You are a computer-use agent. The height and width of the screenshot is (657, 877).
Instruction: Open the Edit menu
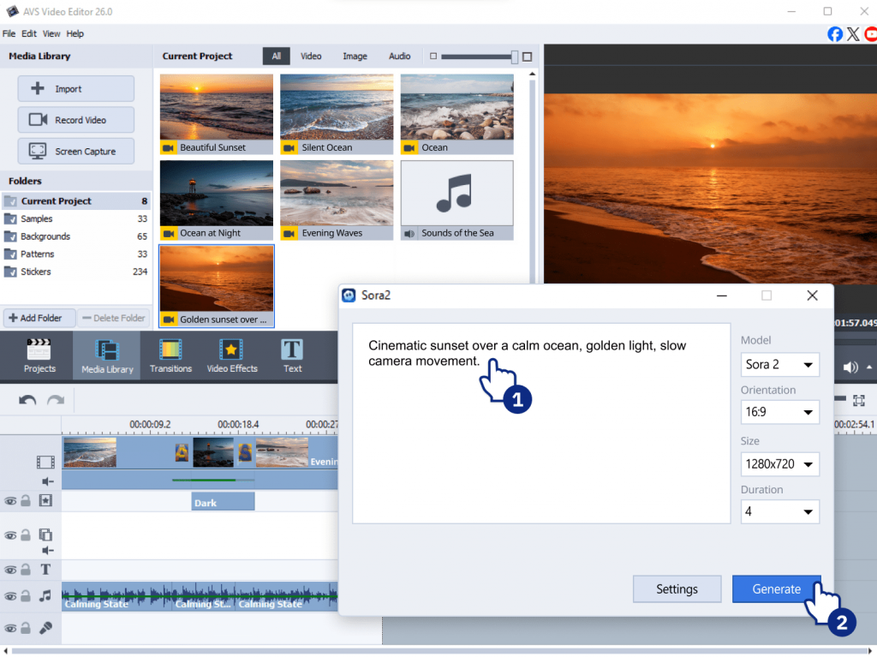tap(29, 34)
